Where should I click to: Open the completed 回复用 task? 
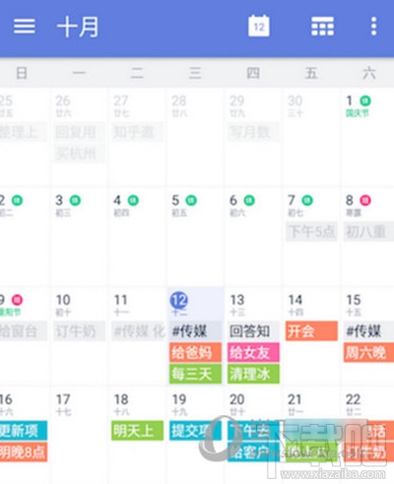[79, 132]
